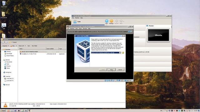The width and height of the screenshot is (200, 112).
Task: Click Forward button in Explorer window
Action: tap(6, 42)
